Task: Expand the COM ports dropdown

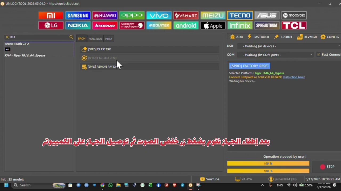Action: tap(311, 55)
